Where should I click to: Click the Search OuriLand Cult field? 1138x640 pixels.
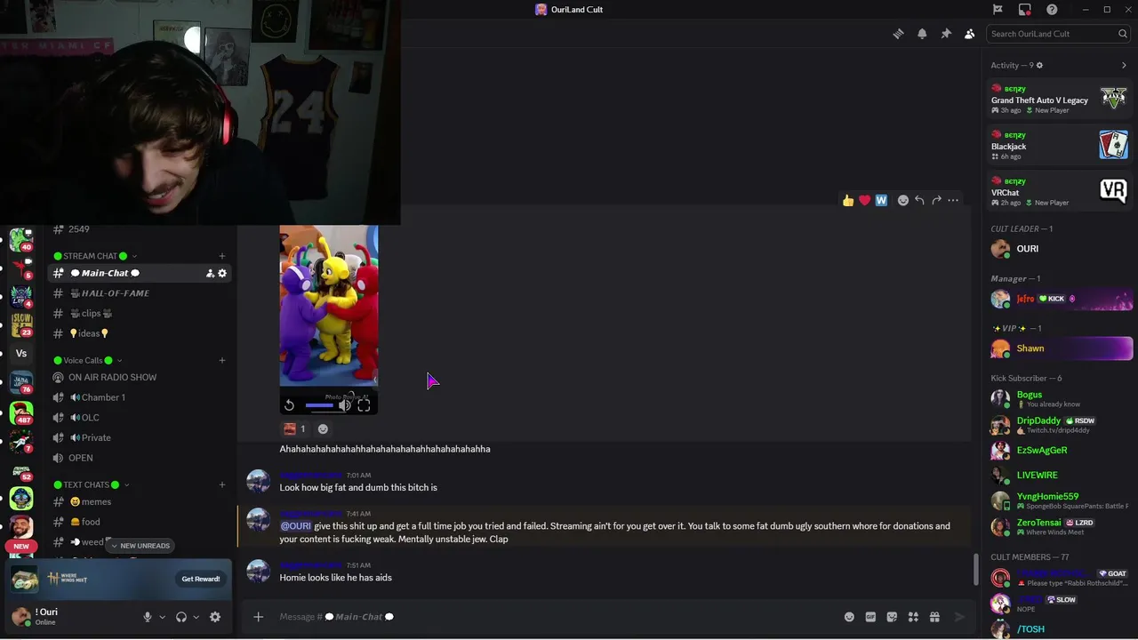click(x=1058, y=34)
